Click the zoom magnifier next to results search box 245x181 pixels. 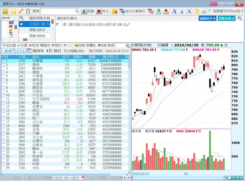(x=127, y=46)
